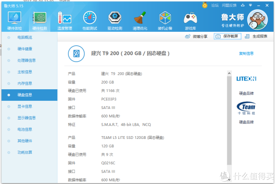Click firmware value PCE03P3
The height and width of the screenshot is (184, 276).
pos(109,99)
